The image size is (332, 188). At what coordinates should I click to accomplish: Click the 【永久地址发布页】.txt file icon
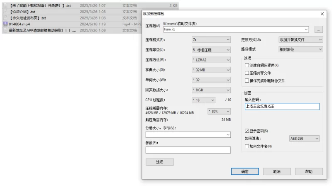[5, 18]
